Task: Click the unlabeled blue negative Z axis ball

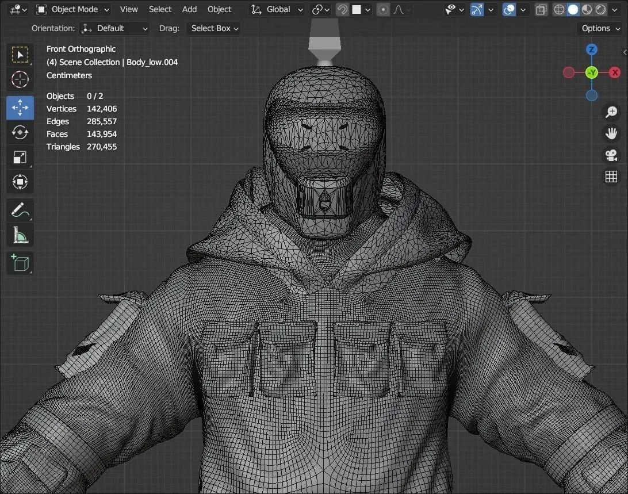Action: point(592,95)
